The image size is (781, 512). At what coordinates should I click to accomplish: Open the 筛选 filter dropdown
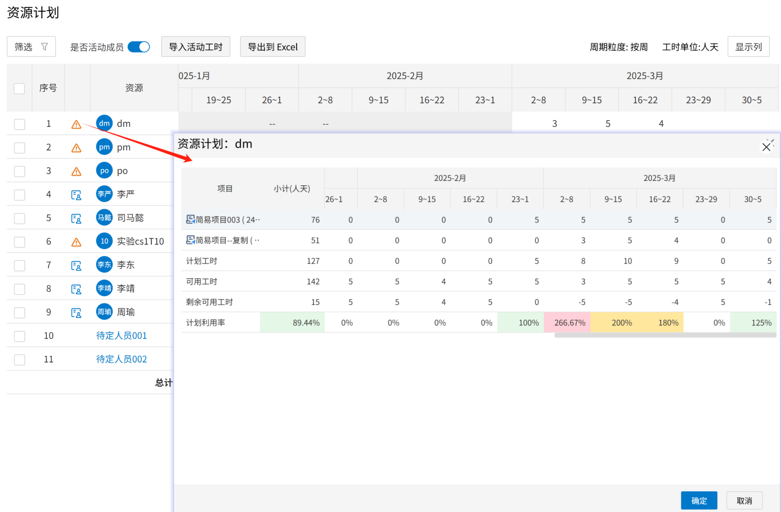[x=31, y=47]
